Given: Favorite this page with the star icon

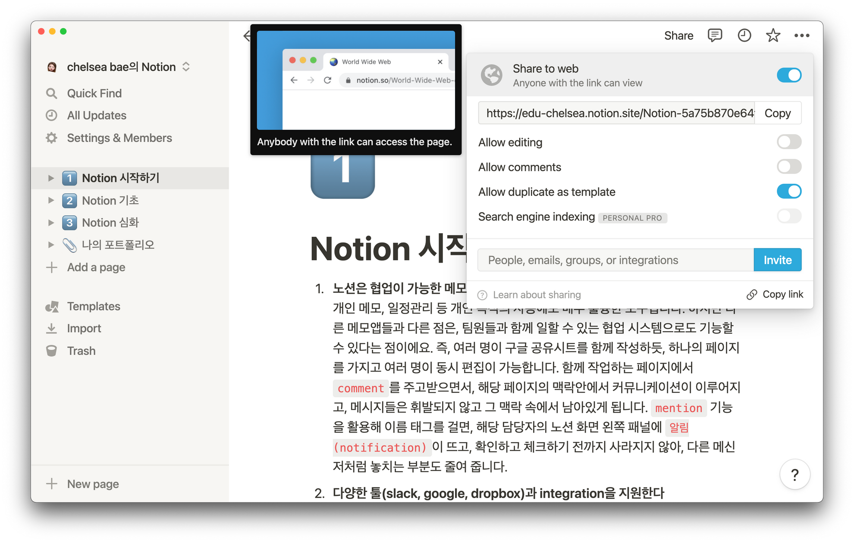Looking at the screenshot, I should (x=773, y=35).
